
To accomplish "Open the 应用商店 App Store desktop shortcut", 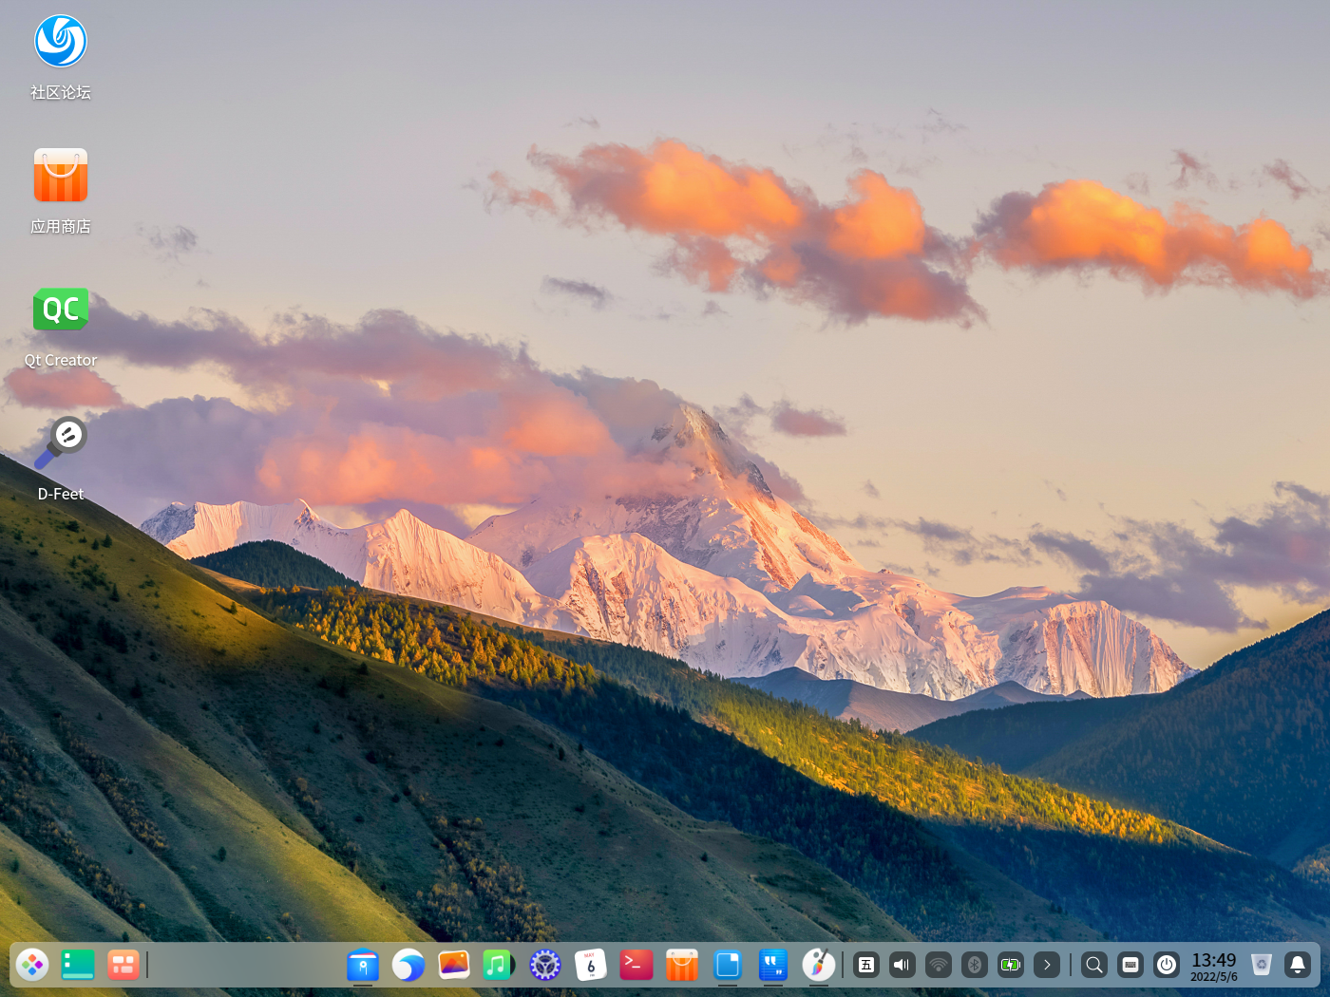I will coord(61,175).
